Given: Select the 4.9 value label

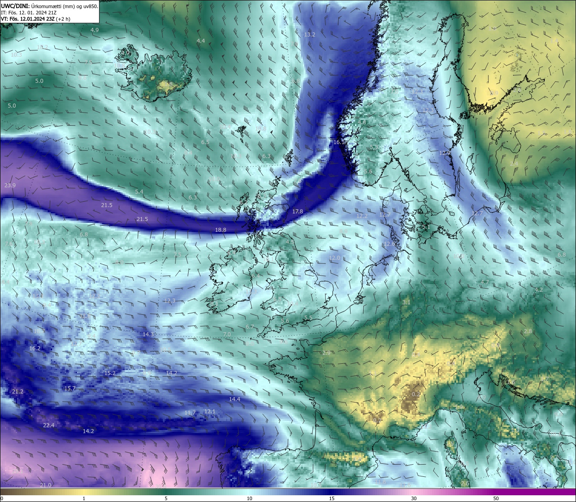Looking at the screenshot, I should (94, 30).
